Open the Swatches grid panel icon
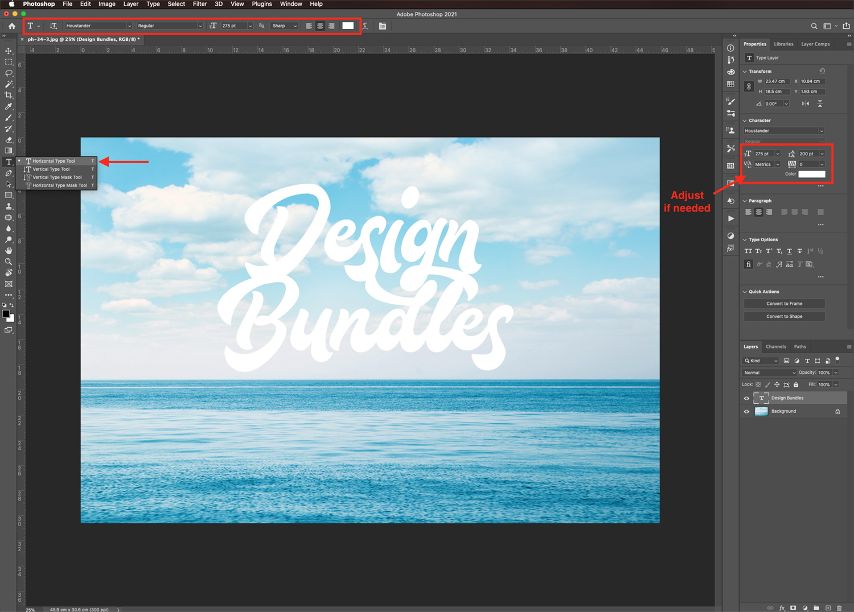The image size is (854, 612). point(730,84)
